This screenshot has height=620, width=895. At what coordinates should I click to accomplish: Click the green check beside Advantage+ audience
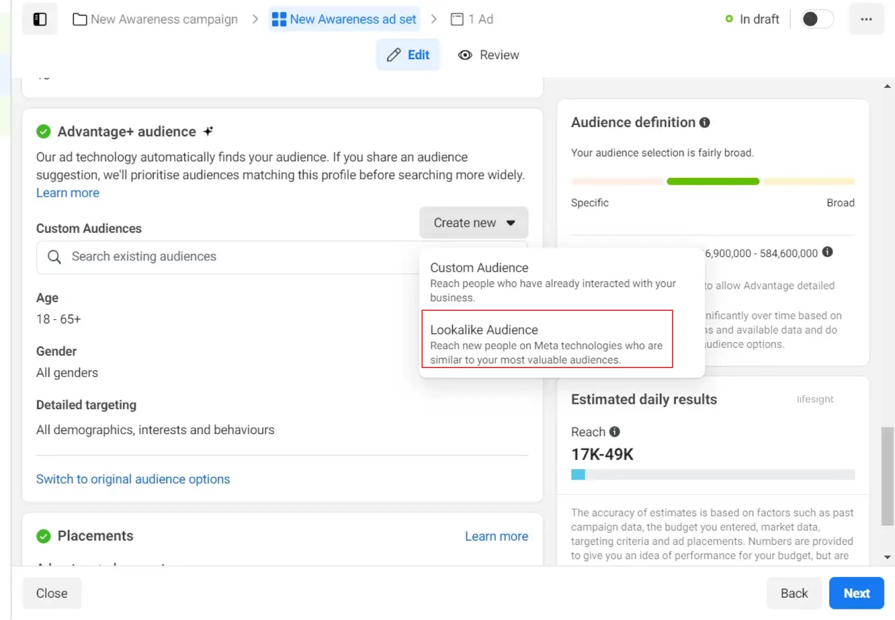pos(43,131)
